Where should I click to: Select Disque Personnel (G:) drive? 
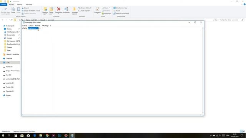(12, 71)
